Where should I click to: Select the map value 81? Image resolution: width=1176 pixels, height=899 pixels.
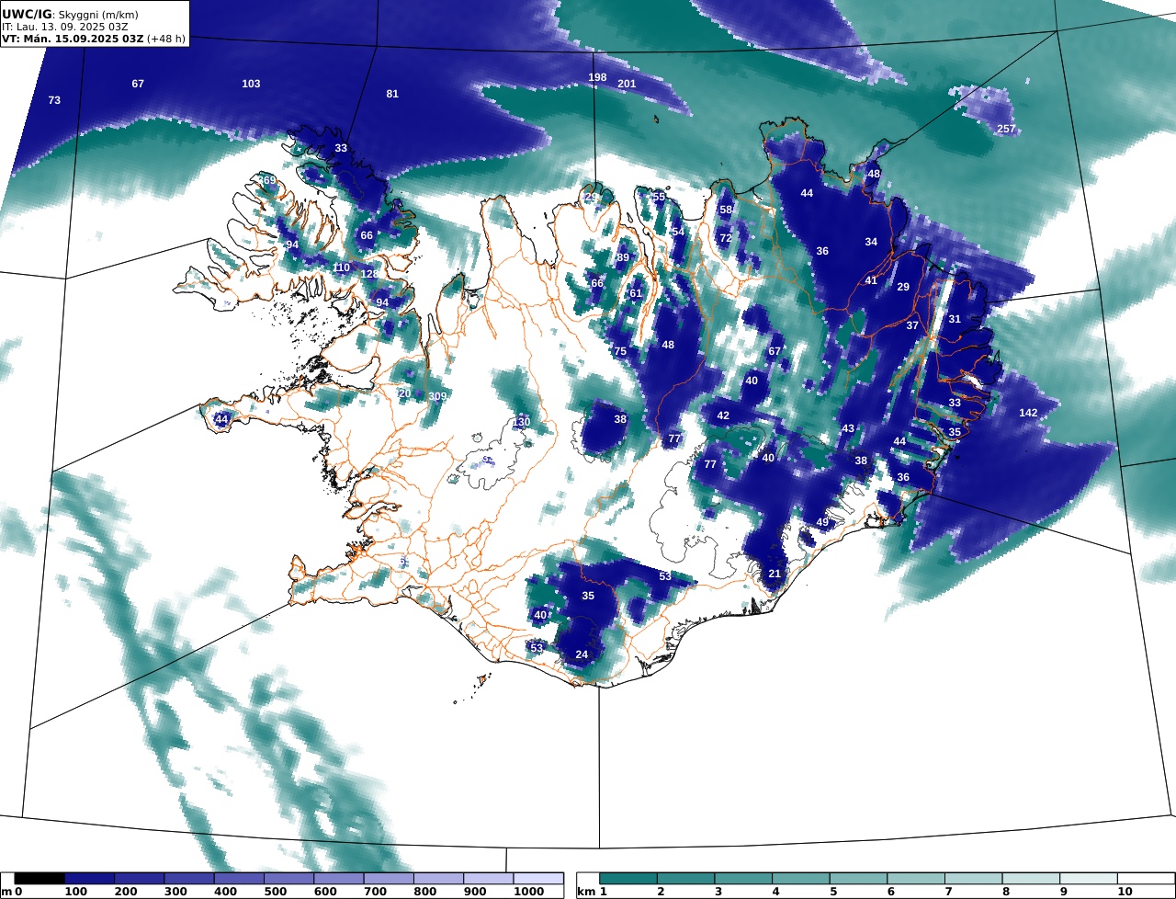[x=392, y=94]
